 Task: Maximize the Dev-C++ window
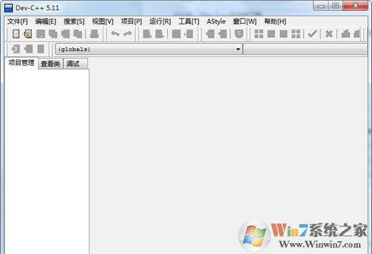point(335,6)
